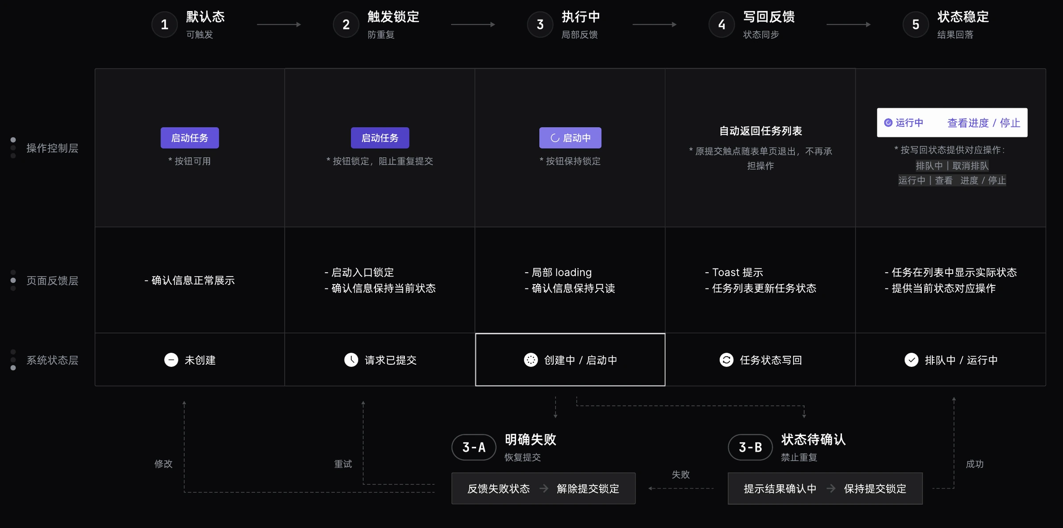Click the arrow icon between 提示结果确认中 and 保持提交锁定
The image size is (1063, 528).
(x=831, y=488)
